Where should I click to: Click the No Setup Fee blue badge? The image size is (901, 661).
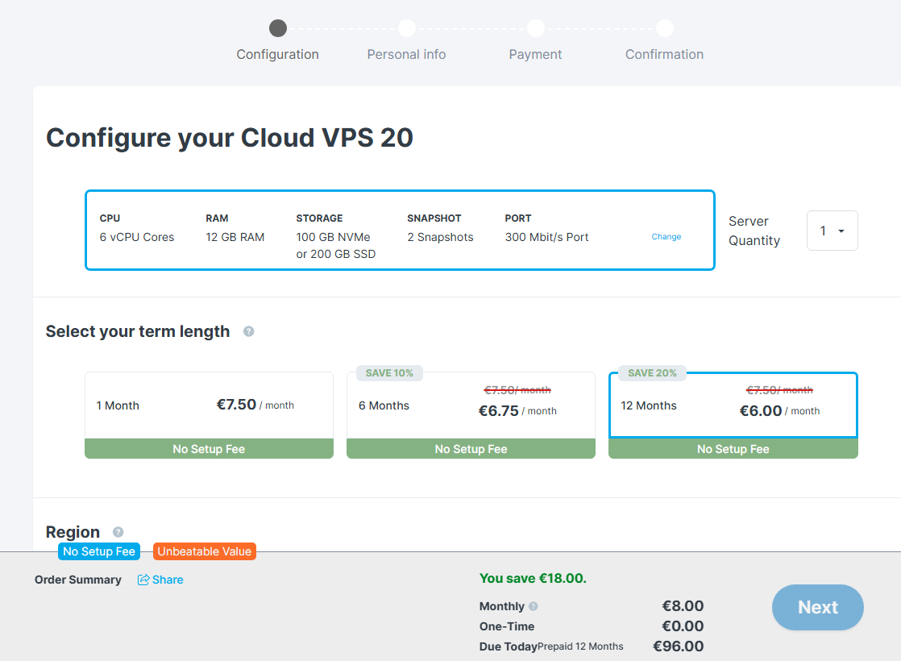tap(99, 552)
